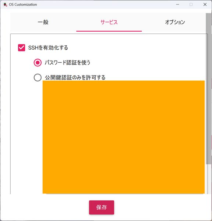Click the OS Customization title bar text
This screenshot has height=221, width=212.
[23, 4]
